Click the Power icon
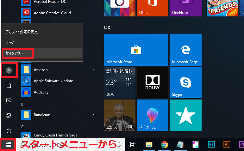The width and height of the screenshot is (244, 151). tap(9, 131)
